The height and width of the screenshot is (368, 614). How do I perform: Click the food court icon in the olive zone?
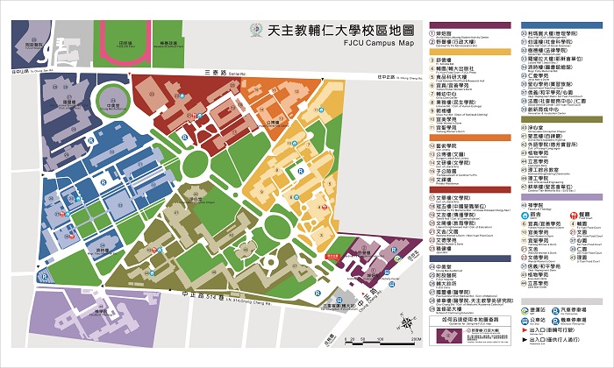click(154, 250)
